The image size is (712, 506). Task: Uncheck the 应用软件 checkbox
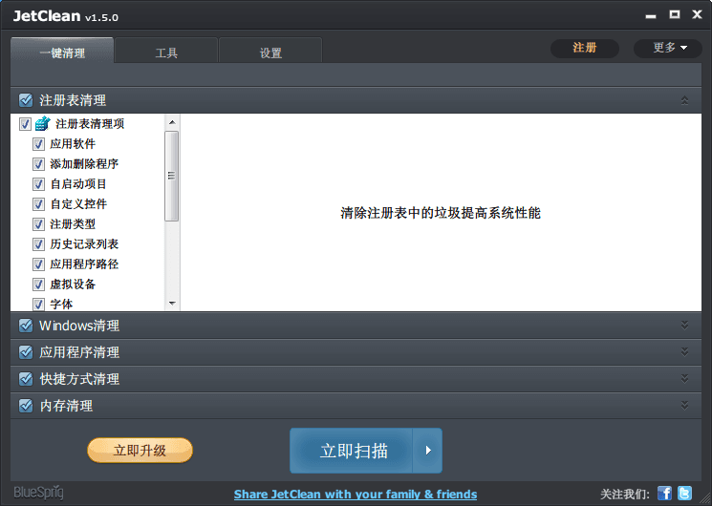coord(38,144)
